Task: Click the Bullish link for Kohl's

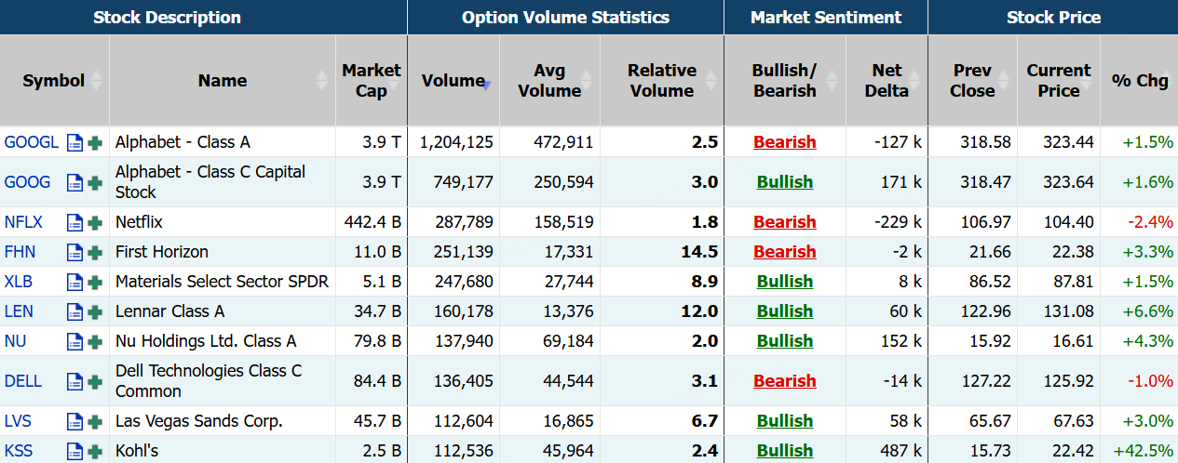Action: [784, 451]
